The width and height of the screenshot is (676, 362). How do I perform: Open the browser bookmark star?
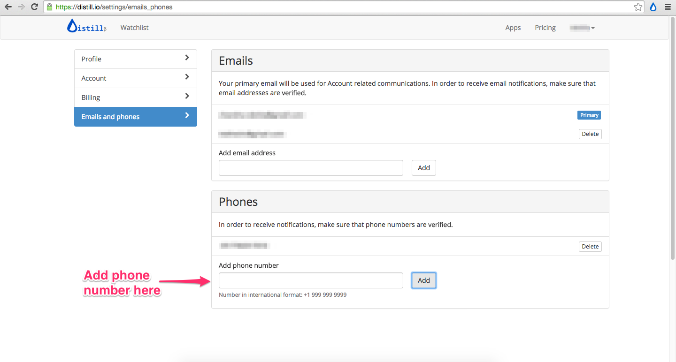638,7
